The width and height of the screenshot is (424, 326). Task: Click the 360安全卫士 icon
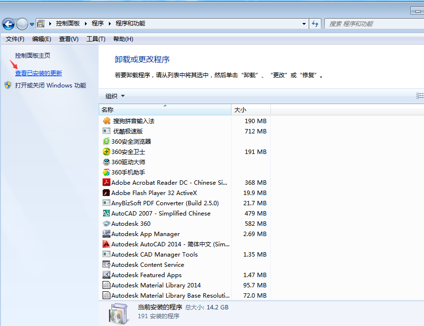[x=106, y=152]
